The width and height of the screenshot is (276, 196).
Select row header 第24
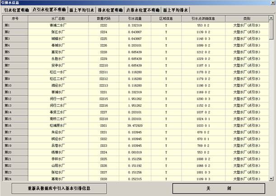[15, 179]
